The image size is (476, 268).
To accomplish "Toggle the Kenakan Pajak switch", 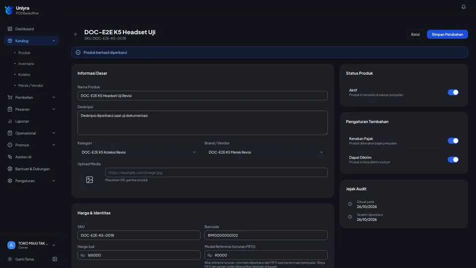I will (x=453, y=140).
